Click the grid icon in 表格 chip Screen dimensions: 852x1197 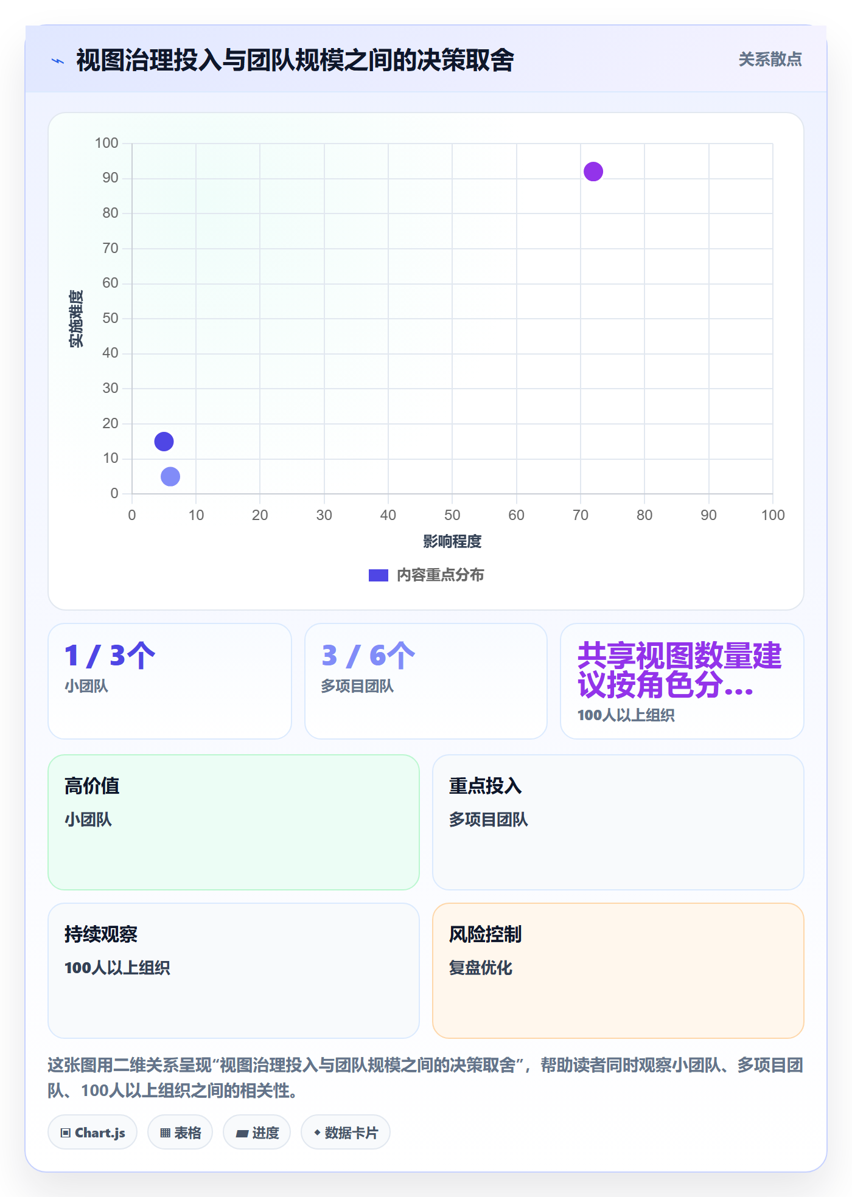coord(165,1133)
